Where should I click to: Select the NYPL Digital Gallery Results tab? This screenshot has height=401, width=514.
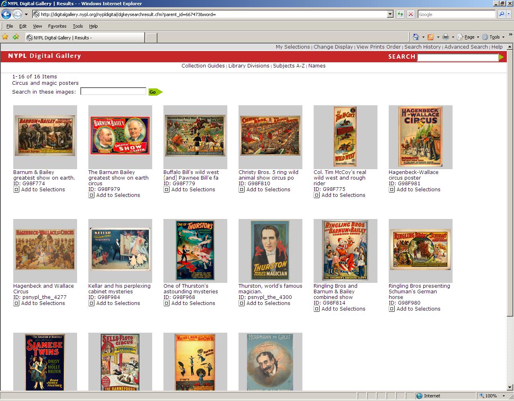point(85,37)
